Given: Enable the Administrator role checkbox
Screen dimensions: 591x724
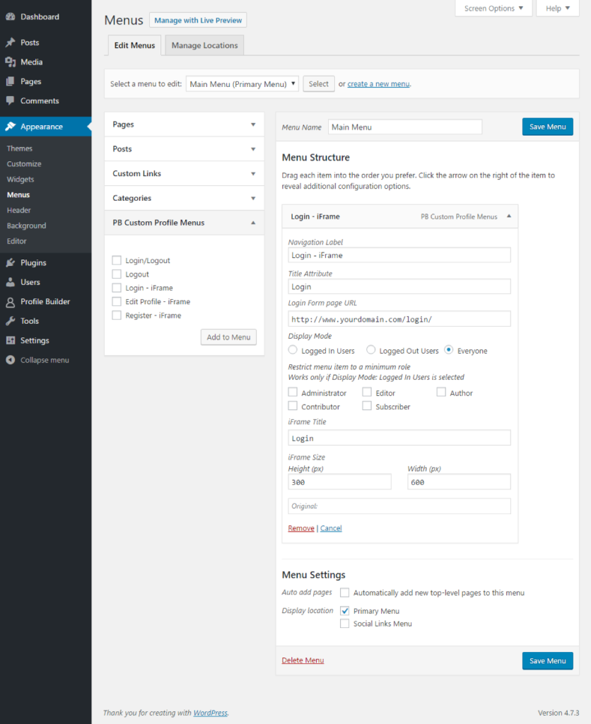Looking at the screenshot, I should pos(293,392).
